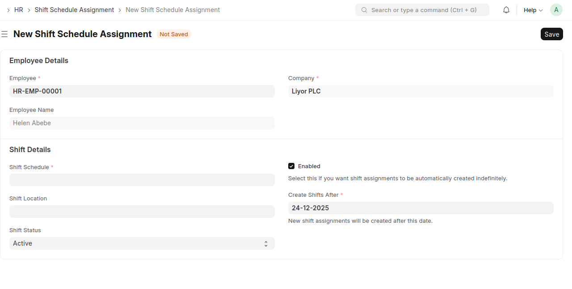Click the Not Saved status indicator
Viewport: 572px width, 289px height.
click(174, 34)
